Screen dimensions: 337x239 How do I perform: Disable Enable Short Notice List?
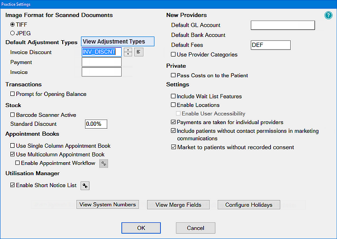(13, 185)
